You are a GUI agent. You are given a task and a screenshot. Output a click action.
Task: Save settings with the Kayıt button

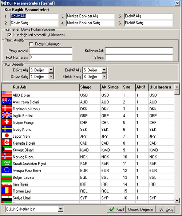(x=116, y=209)
